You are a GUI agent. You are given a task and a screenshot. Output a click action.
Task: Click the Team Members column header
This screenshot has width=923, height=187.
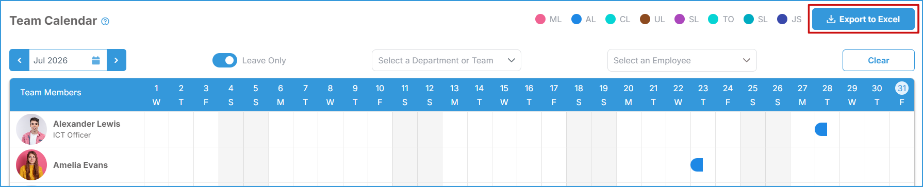click(51, 93)
